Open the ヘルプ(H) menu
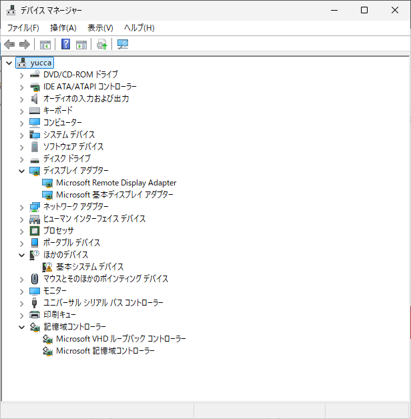This screenshot has width=411, height=419. point(139,28)
